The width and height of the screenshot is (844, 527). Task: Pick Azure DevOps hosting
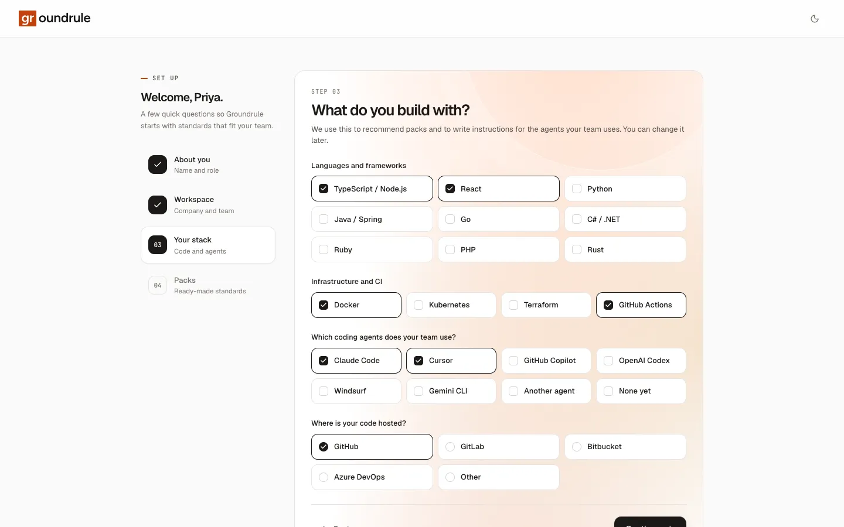tap(372, 477)
